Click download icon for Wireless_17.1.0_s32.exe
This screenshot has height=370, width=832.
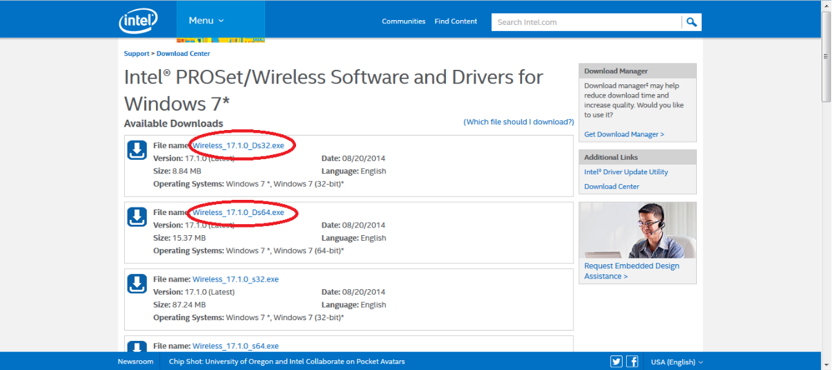137,284
